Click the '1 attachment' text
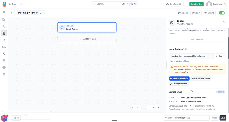 (x=199, y=106)
